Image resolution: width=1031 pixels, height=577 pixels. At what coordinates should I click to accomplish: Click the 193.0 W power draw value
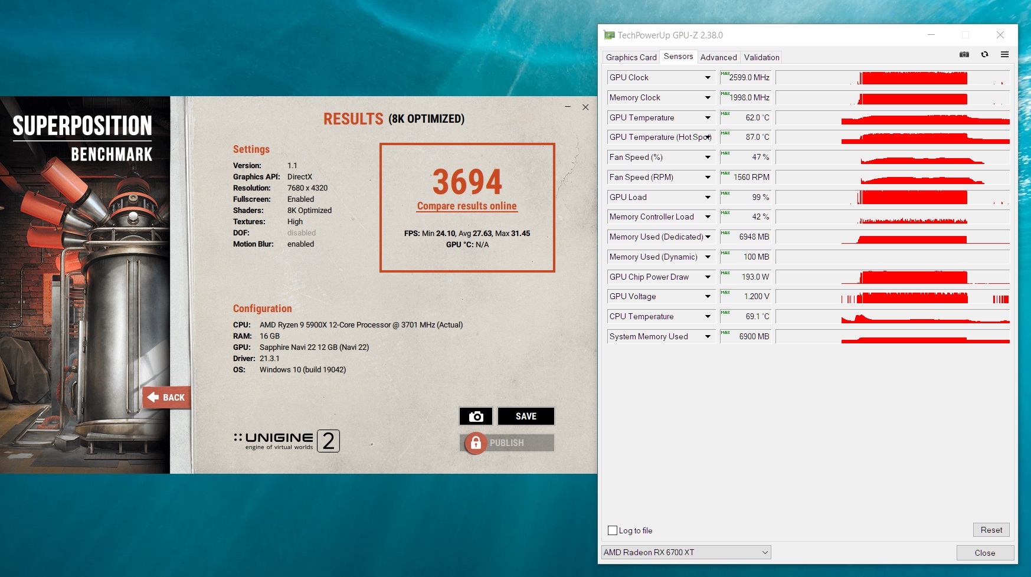point(745,277)
